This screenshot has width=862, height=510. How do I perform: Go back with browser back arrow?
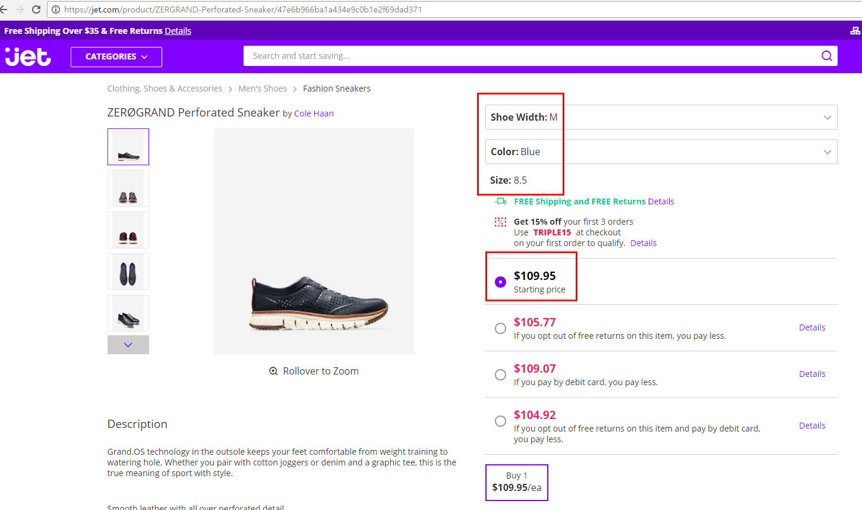pos(4,10)
